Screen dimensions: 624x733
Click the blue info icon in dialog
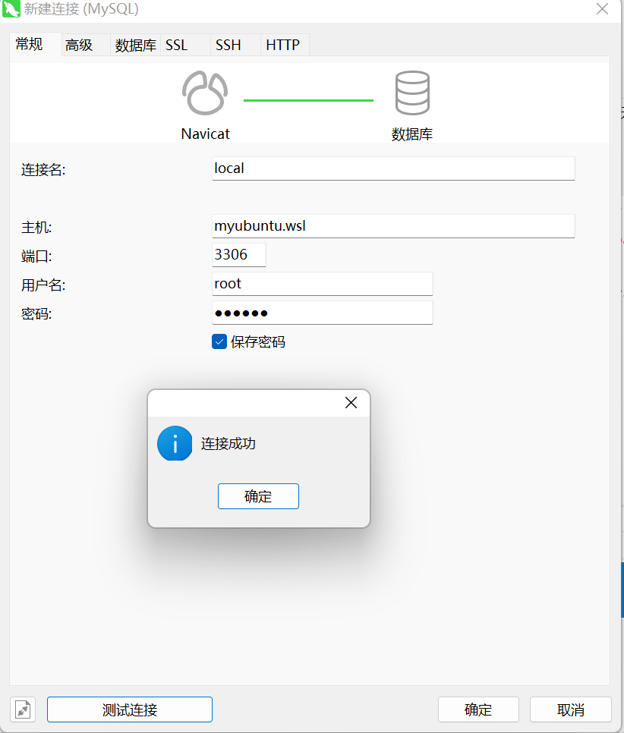point(175,443)
